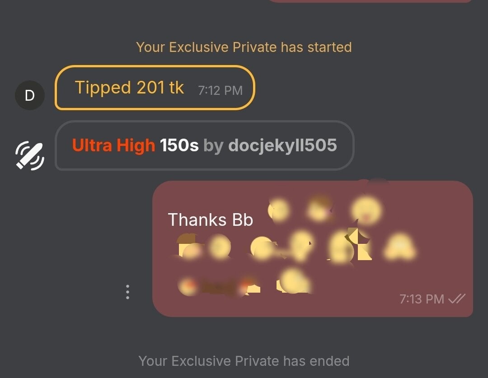Click the word "by" in the vibration message

tap(213, 145)
